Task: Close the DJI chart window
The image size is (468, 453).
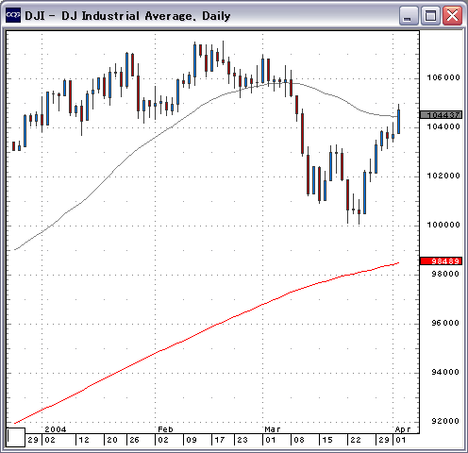Action: (452, 15)
